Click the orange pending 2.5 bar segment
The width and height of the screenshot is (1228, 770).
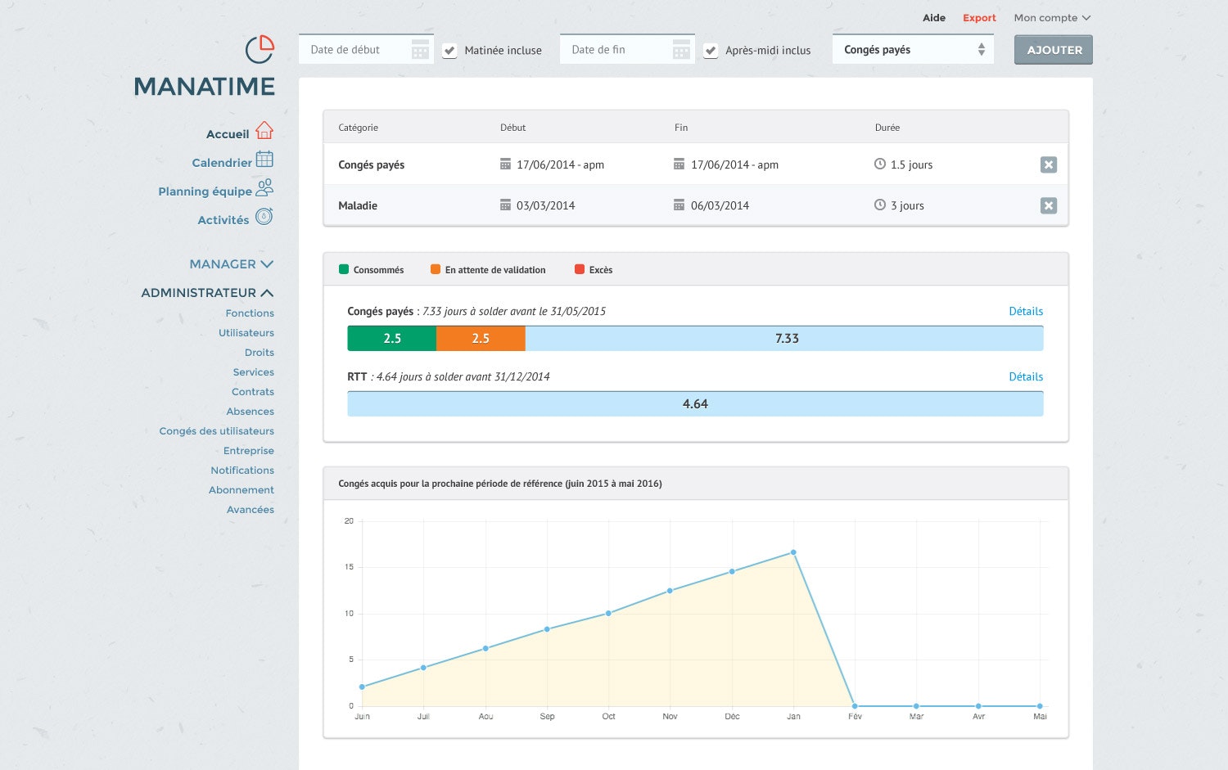[x=481, y=339]
